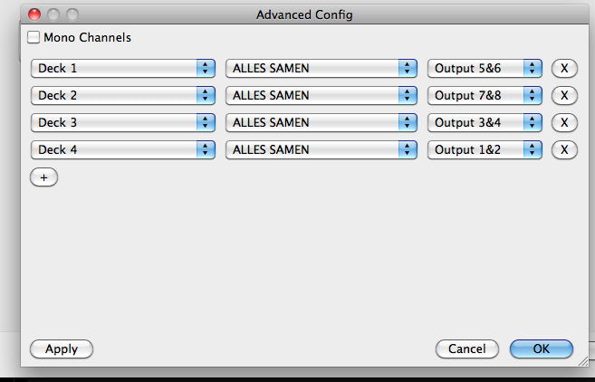
Task: Open the Output 3&4 channel dropdown
Action: pos(485,122)
